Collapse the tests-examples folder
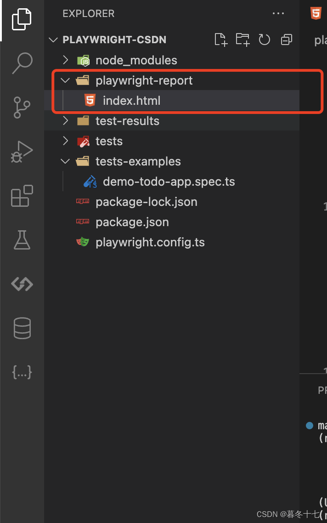327x523 pixels. coord(65,161)
